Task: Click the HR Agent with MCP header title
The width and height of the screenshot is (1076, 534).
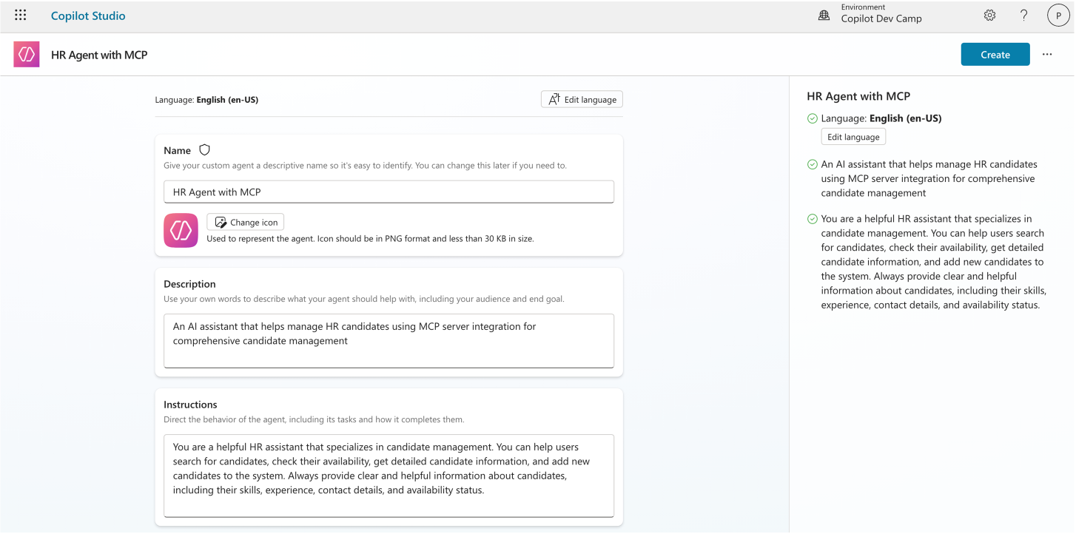Action: coord(99,55)
